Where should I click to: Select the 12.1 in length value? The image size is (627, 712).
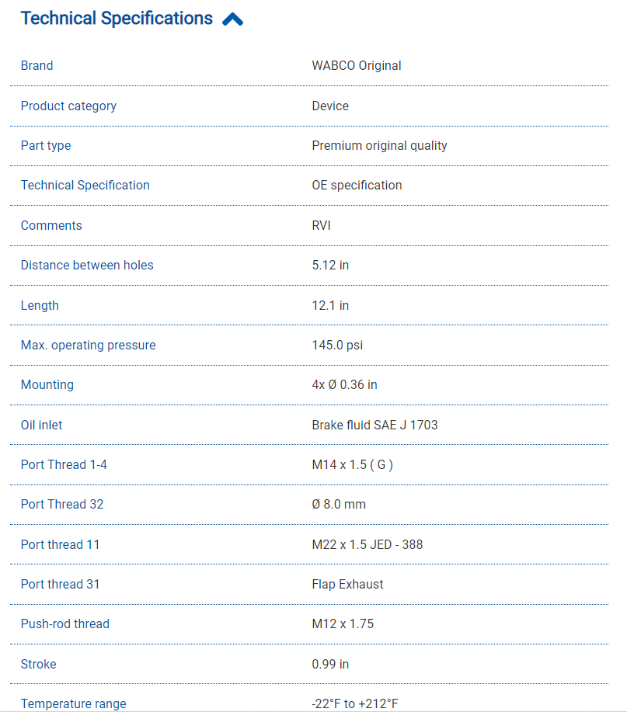[330, 305]
